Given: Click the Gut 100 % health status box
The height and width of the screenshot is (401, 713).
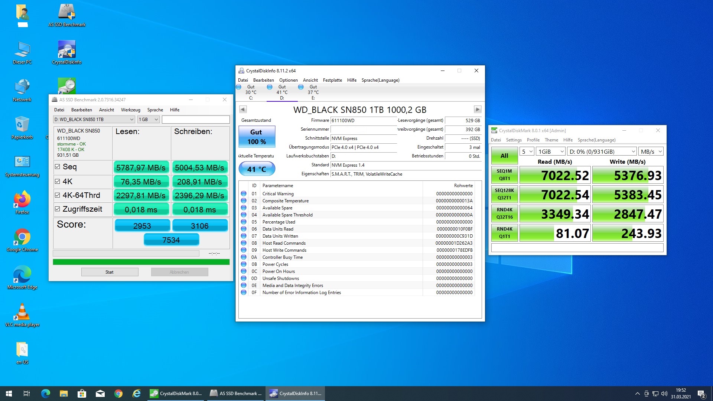Looking at the screenshot, I should coord(257,137).
